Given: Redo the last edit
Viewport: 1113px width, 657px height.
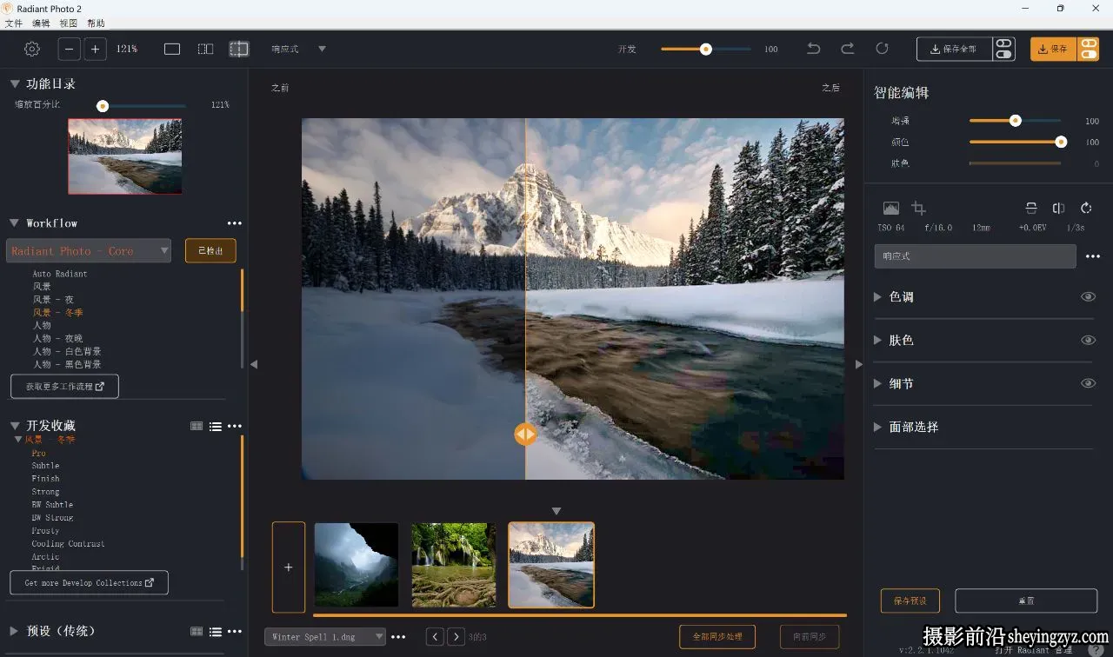Looking at the screenshot, I should point(848,49).
